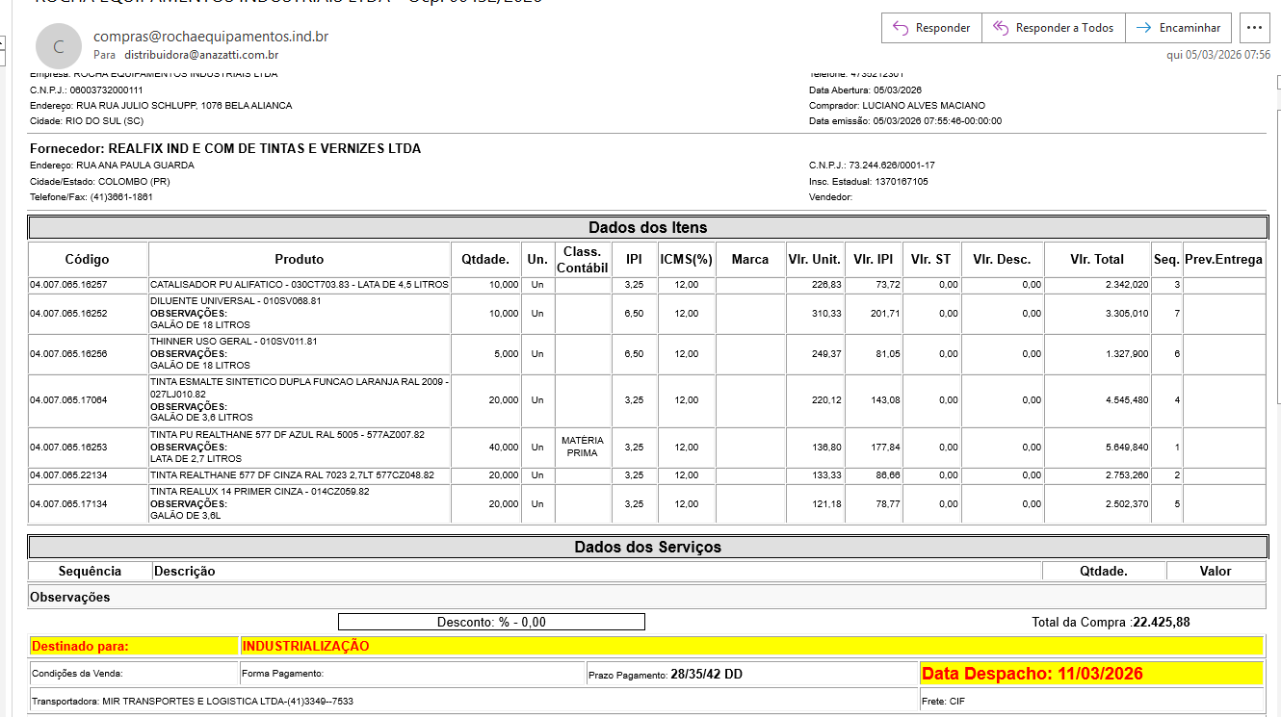The height and width of the screenshot is (717, 1281).
Task: Forward the email using Encaminhar
Action: (1180, 28)
